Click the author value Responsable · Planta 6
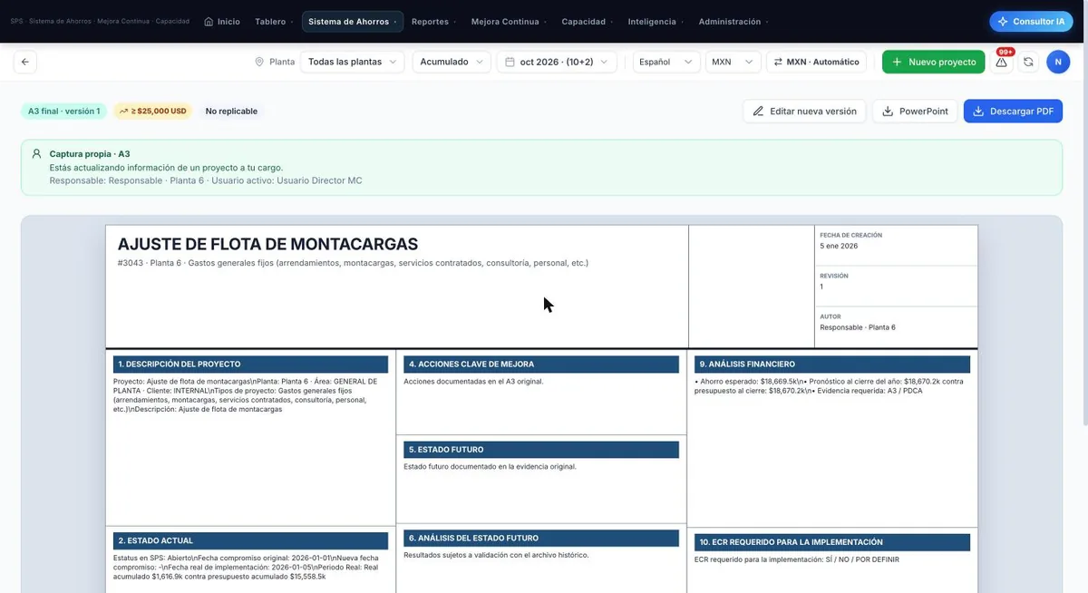 point(857,327)
